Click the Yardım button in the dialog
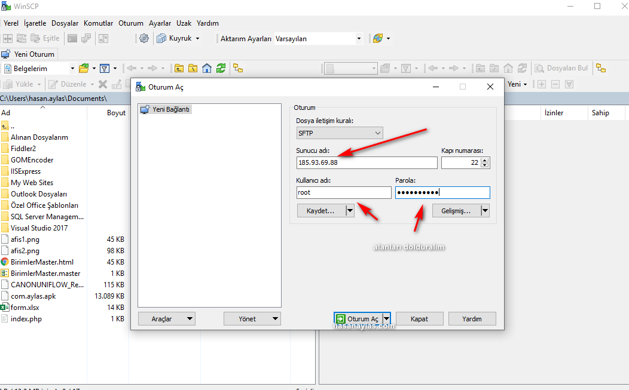 pyautogui.click(x=472, y=319)
